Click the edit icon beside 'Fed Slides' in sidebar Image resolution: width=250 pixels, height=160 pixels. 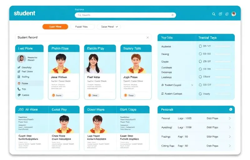click(x=19, y=72)
